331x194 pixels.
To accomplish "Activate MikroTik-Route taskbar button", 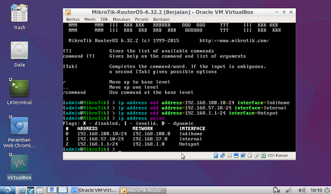I will click(x=143, y=190).
